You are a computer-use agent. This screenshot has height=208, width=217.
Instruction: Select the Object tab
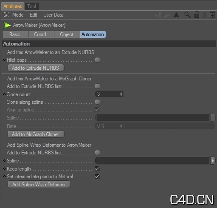point(67,34)
